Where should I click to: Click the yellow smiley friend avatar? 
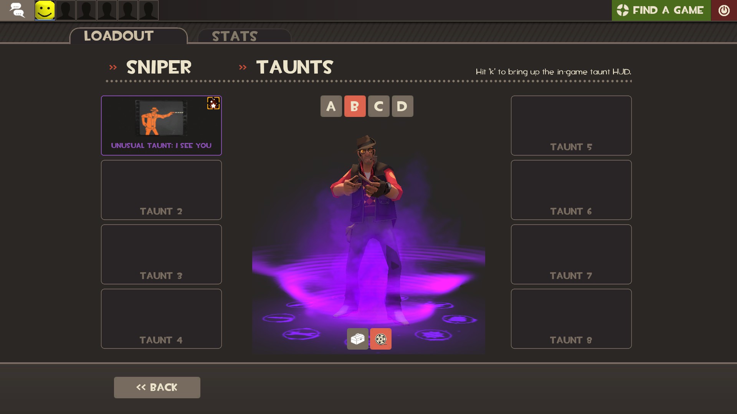45,10
